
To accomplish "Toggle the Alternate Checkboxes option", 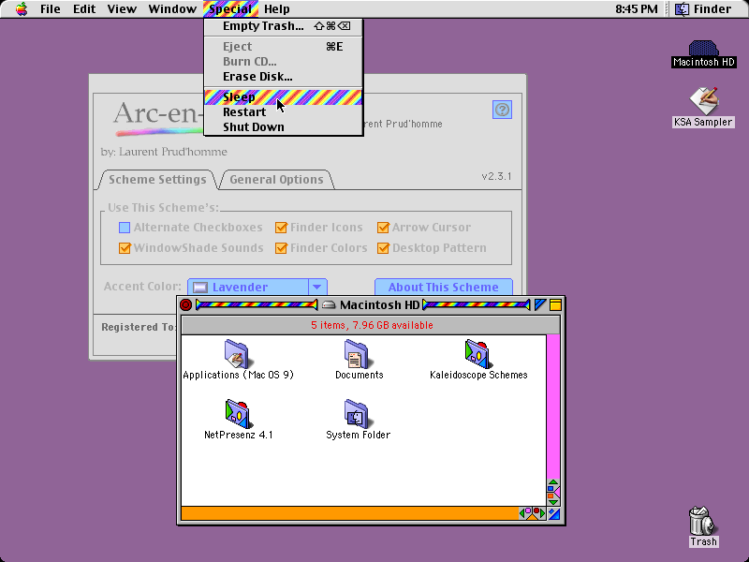I will pyautogui.click(x=125, y=228).
